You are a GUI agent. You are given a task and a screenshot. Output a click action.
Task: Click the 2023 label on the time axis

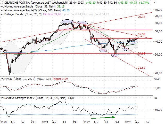click(128, 122)
